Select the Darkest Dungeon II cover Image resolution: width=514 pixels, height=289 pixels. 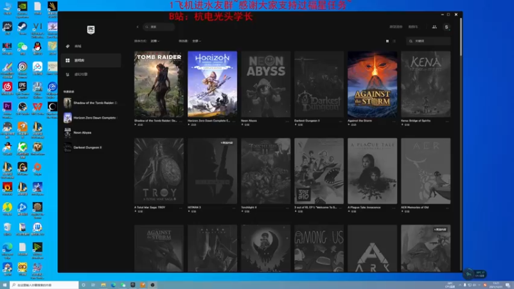pyautogui.click(x=319, y=84)
